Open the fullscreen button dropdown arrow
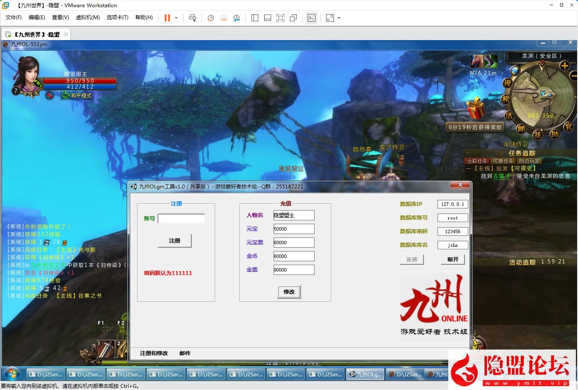This screenshot has height=390, width=578. [338, 18]
